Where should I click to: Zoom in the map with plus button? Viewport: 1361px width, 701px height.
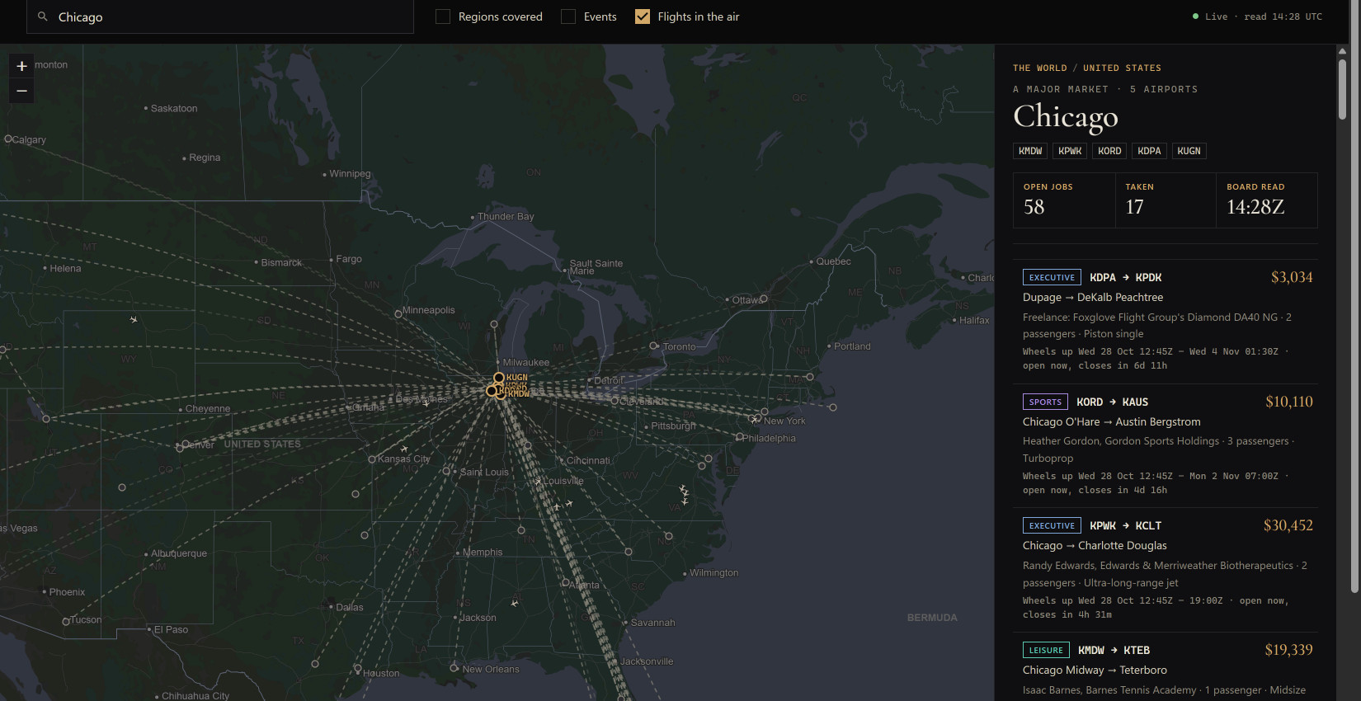(x=21, y=66)
